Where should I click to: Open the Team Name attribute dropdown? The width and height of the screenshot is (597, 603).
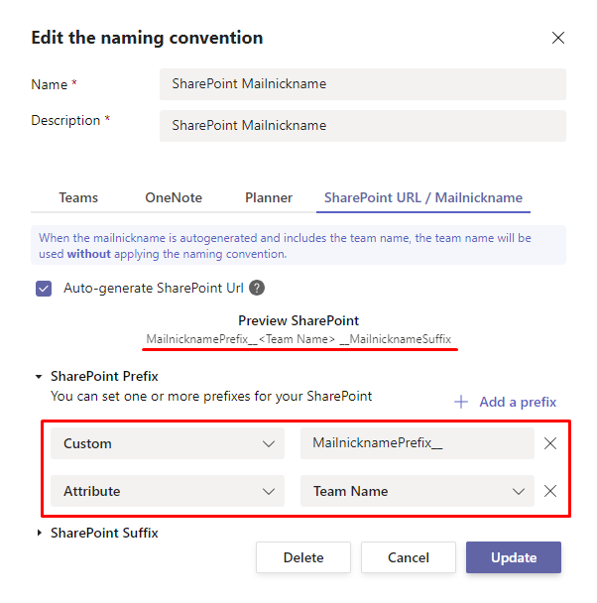418,491
